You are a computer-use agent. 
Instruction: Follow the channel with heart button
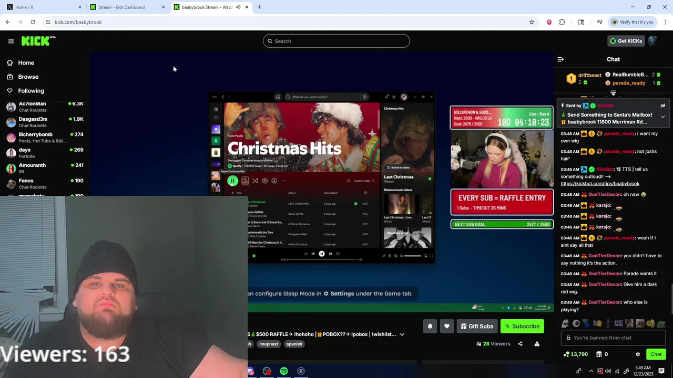(446, 326)
